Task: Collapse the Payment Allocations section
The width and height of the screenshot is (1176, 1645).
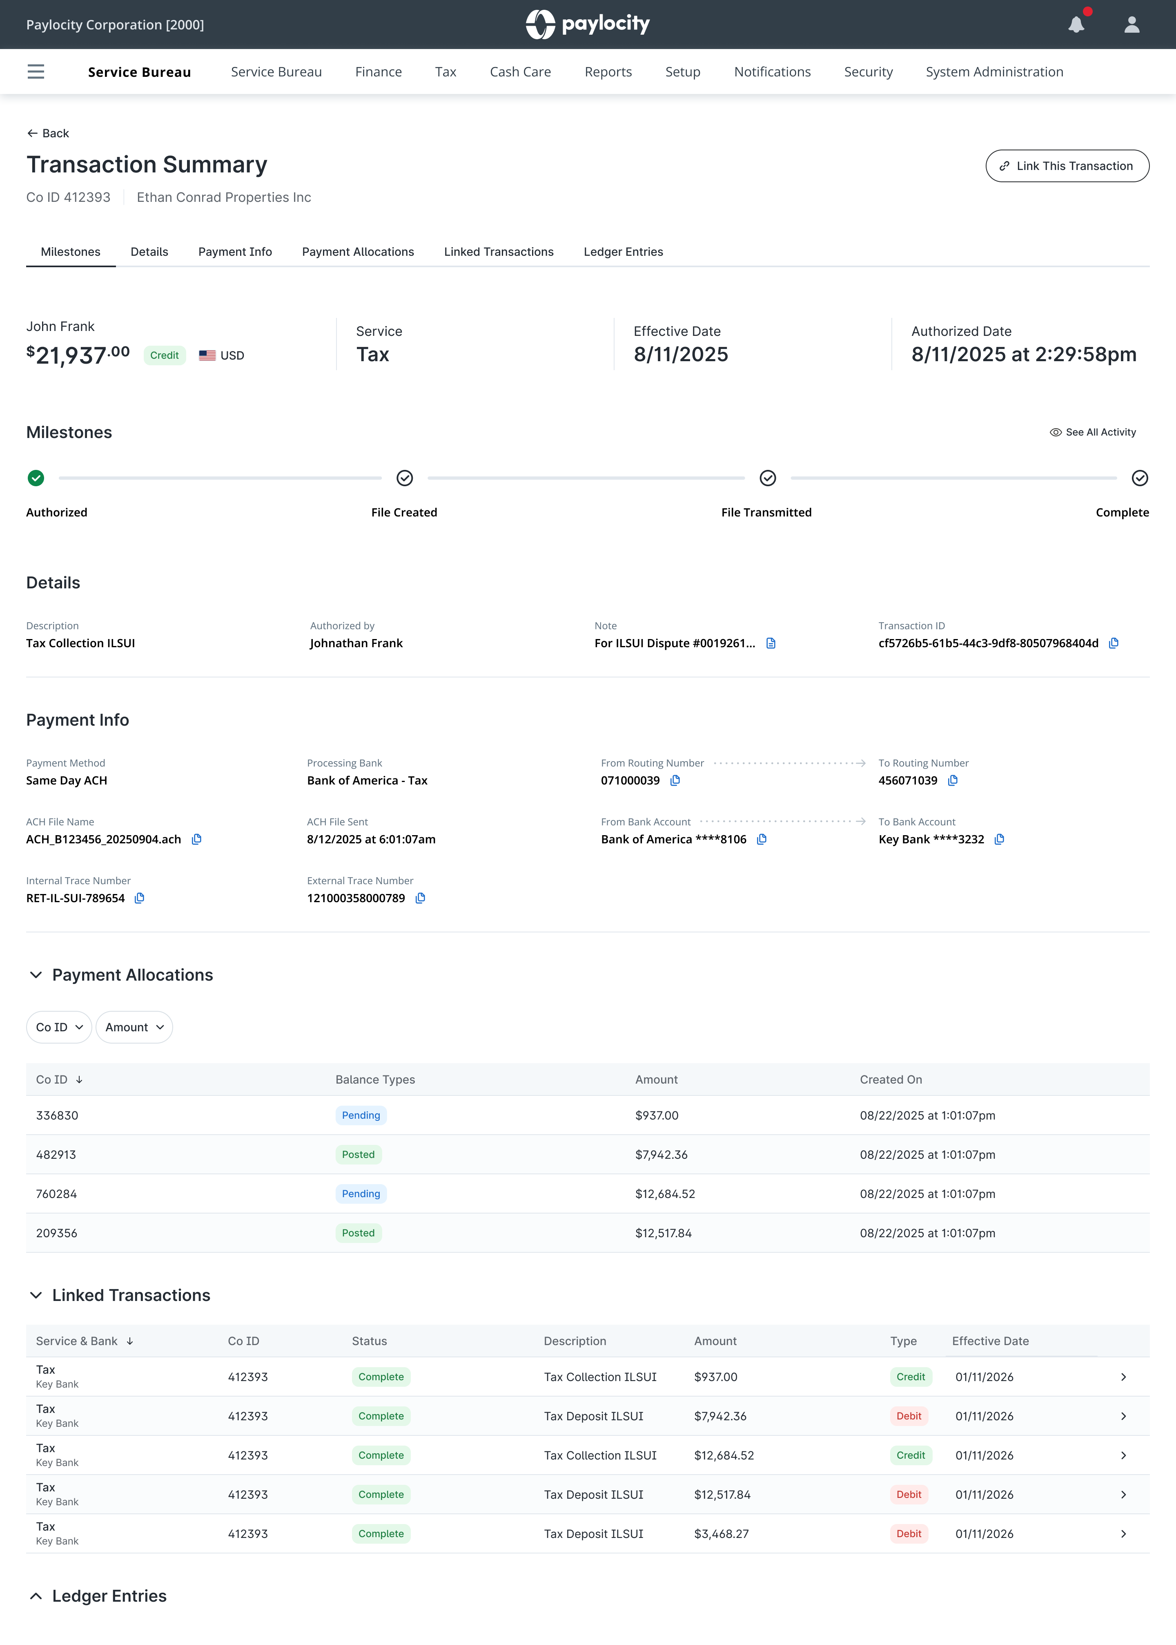Action: pos(36,974)
